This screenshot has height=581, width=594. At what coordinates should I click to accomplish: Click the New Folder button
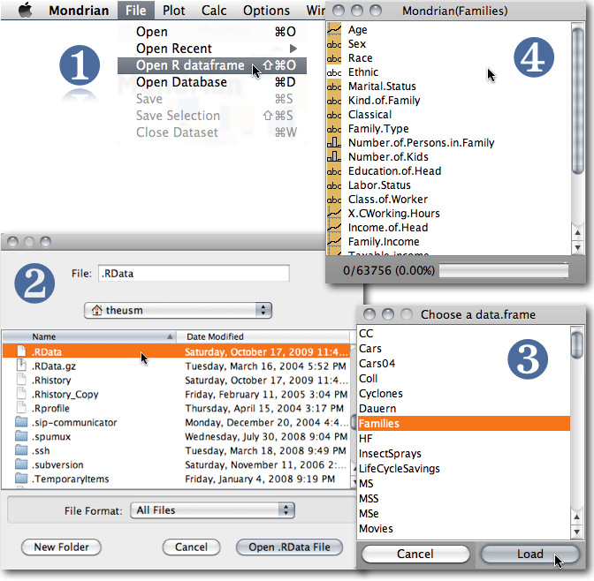pyautogui.click(x=61, y=547)
